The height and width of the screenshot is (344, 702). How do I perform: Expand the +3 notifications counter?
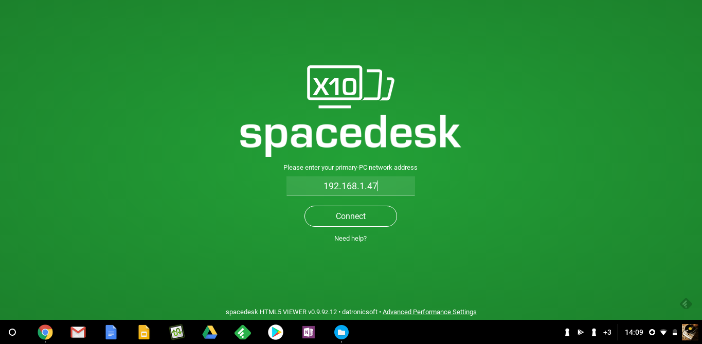(607, 332)
